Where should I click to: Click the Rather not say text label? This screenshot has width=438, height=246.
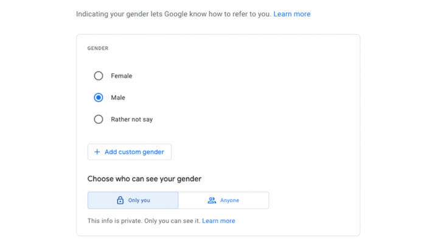132,120
